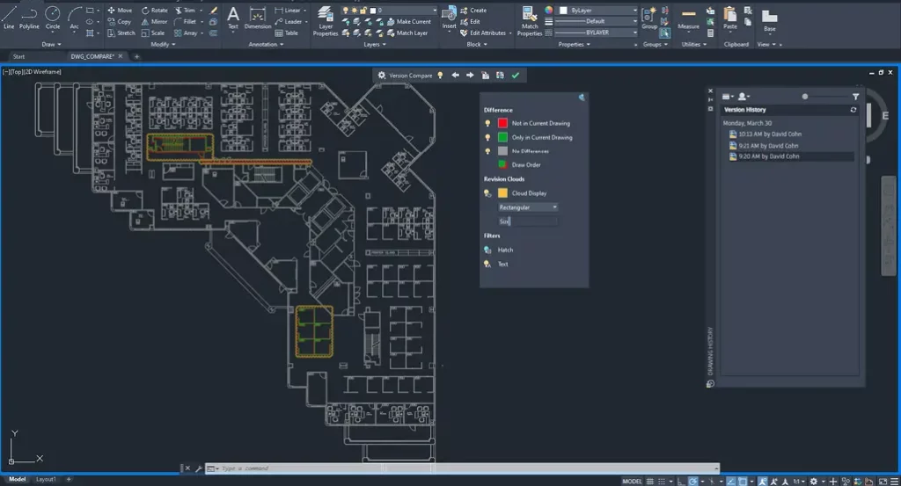The height and width of the screenshot is (486, 901).
Task: Expand the Layers panel
Action: [375, 44]
